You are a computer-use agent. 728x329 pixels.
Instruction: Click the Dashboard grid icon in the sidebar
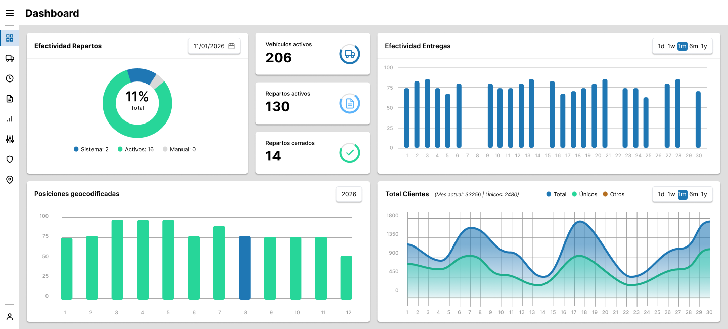pos(9,37)
